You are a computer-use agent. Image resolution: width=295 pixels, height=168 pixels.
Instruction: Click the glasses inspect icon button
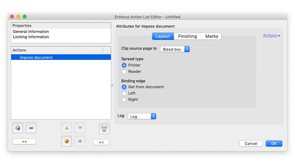tap(104, 129)
